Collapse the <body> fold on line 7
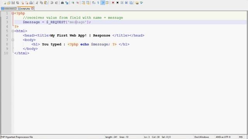Screen dimensions: 248x139 tap(13, 40)
